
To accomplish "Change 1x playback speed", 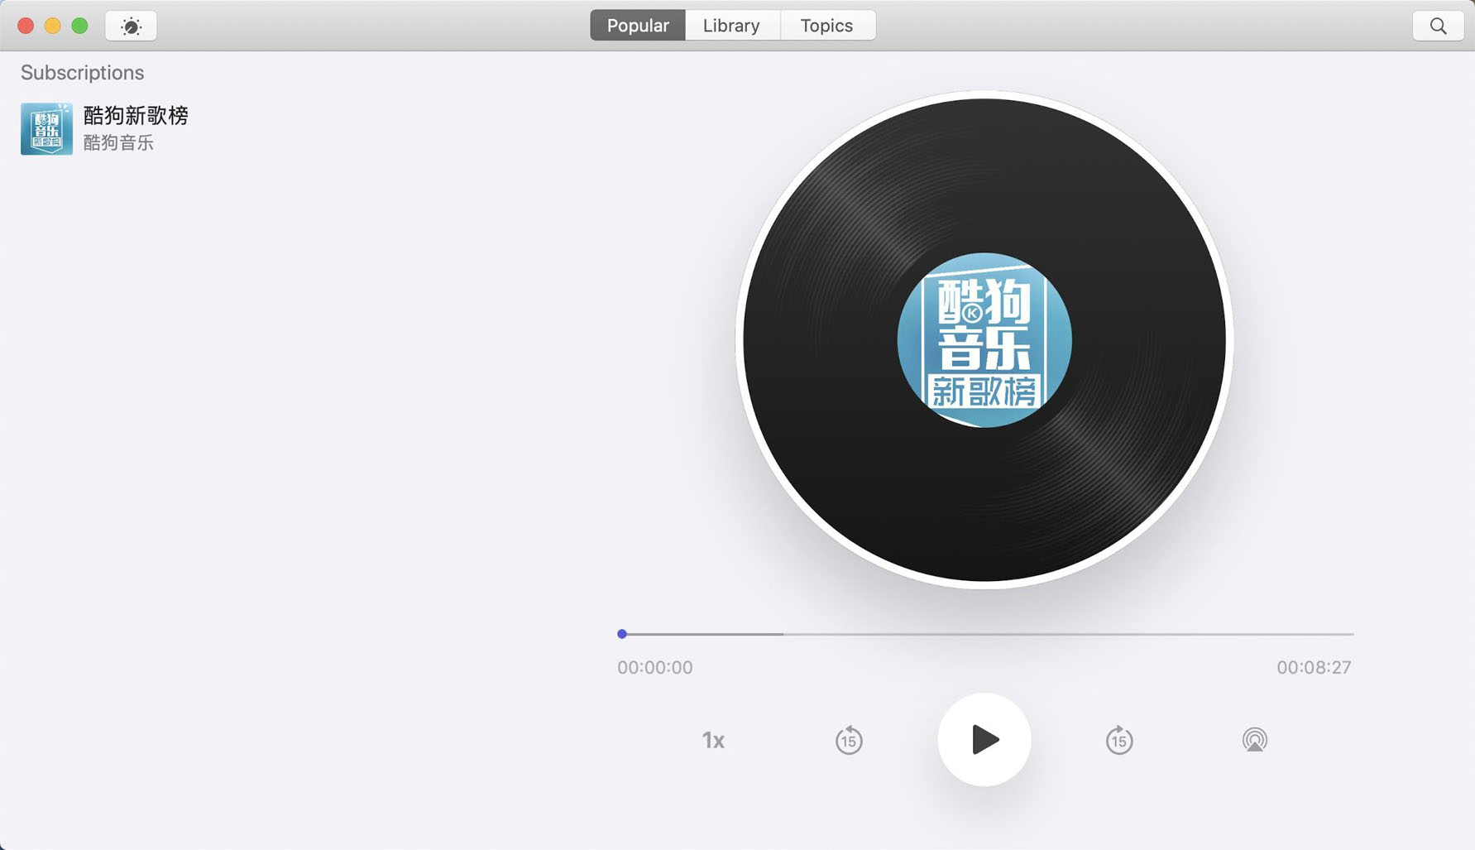I will pyautogui.click(x=713, y=740).
